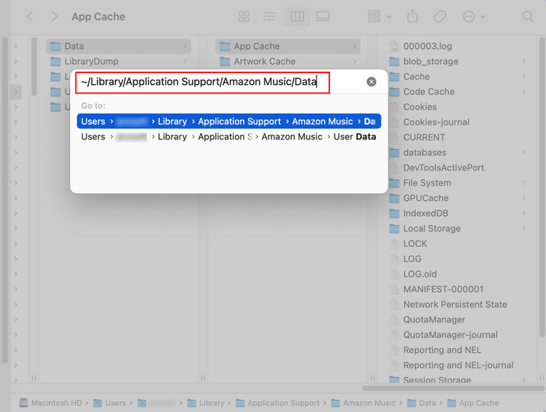Open the More actions ellipsis menu
546x412 pixels.
click(x=474, y=16)
